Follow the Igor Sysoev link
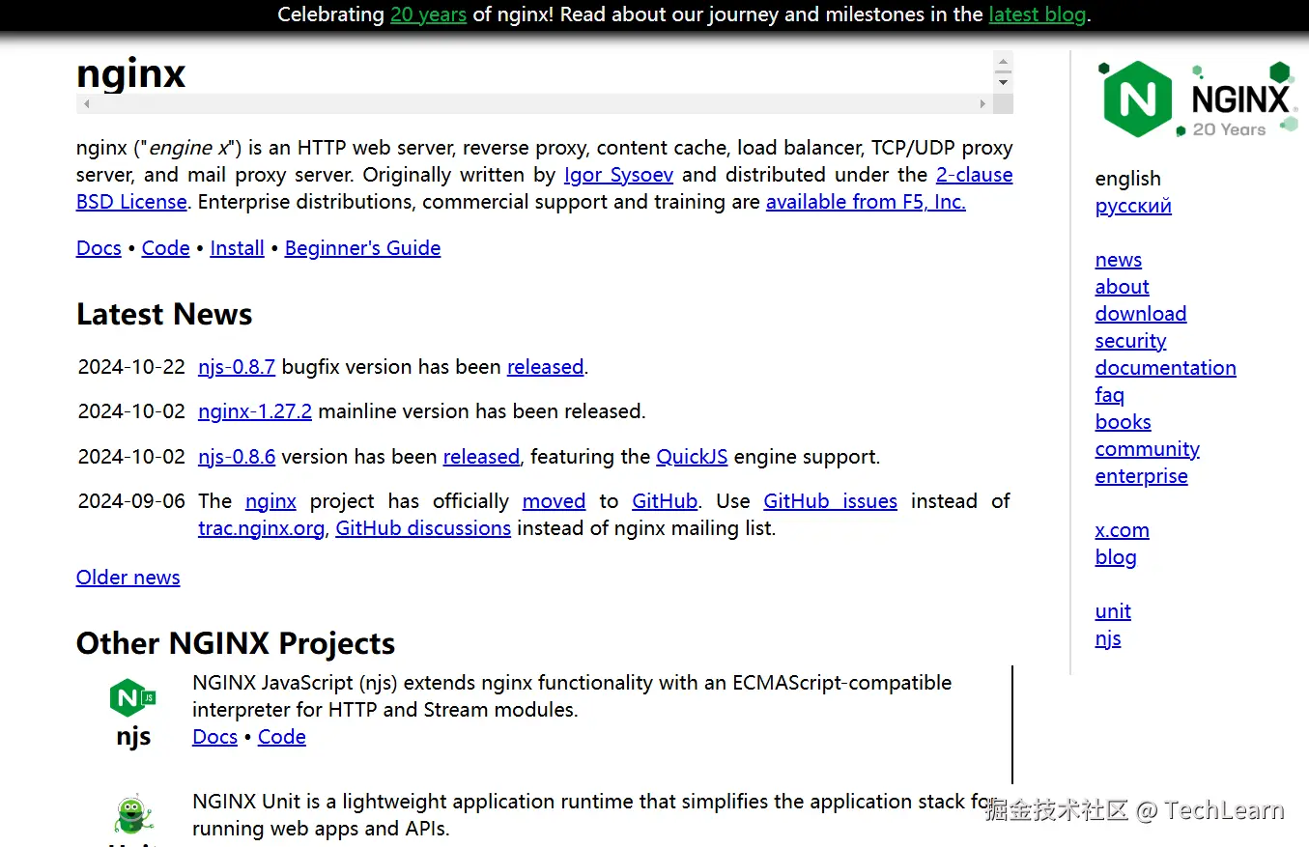The height and width of the screenshot is (847, 1309). (x=619, y=175)
